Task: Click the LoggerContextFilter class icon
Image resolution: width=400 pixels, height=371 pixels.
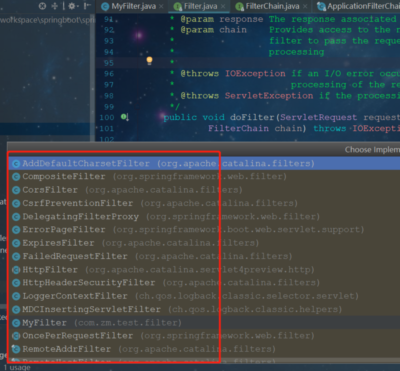Action: (16, 296)
